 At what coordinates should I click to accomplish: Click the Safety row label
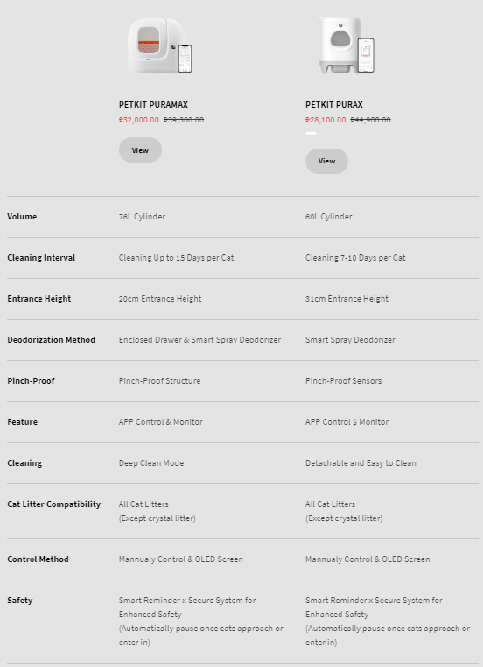(x=20, y=601)
